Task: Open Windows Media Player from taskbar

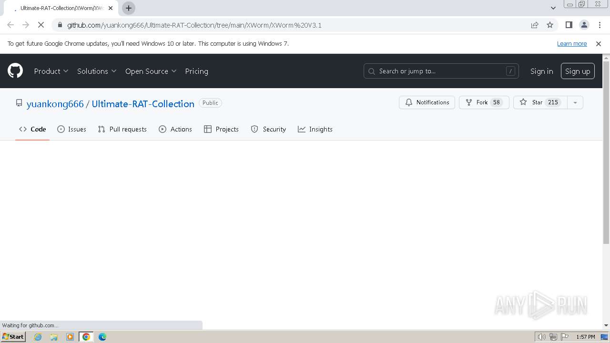Action: click(70, 337)
